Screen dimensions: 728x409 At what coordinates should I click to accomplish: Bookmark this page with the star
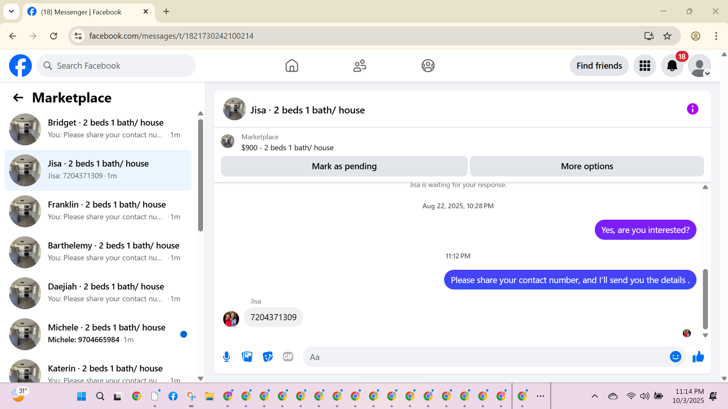tap(667, 36)
